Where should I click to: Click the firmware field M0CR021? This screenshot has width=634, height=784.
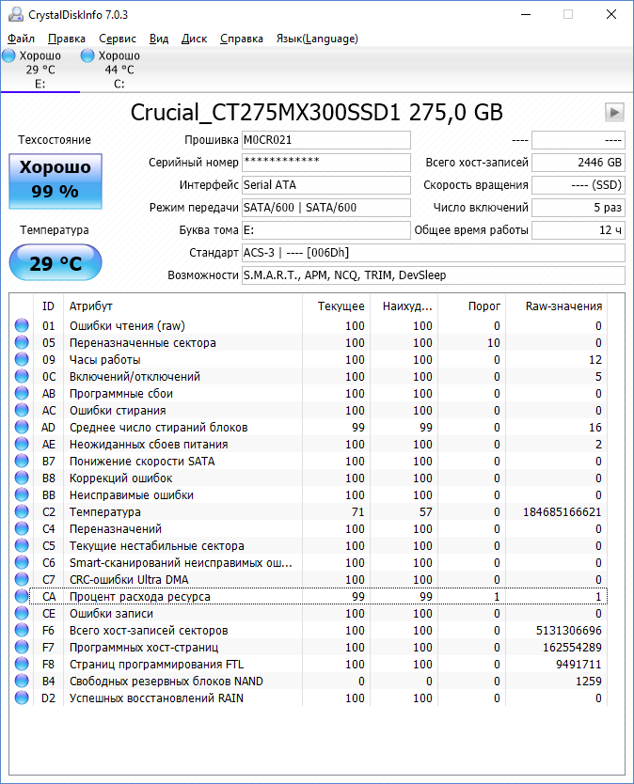pyautogui.click(x=326, y=140)
